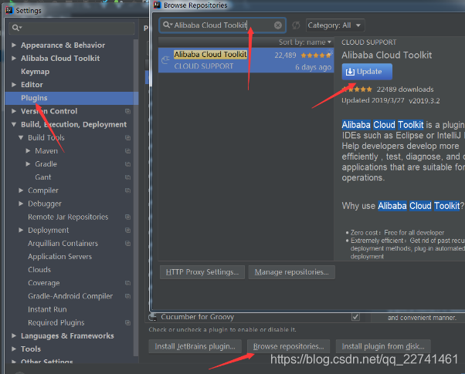The height and width of the screenshot is (374, 465).
Task: Click the project-level icon beside Required Plugins
Action: point(127,323)
